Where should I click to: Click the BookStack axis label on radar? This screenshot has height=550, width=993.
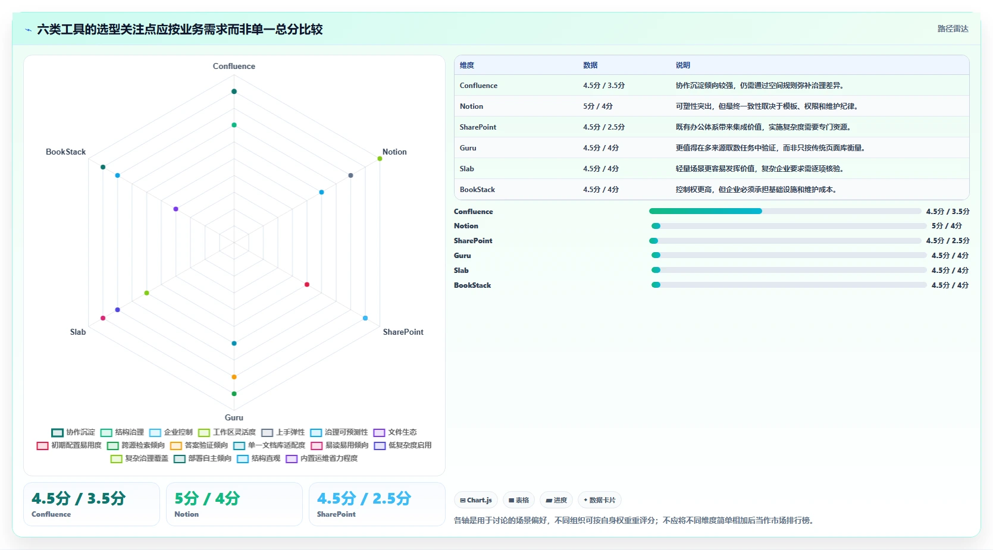(66, 152)
